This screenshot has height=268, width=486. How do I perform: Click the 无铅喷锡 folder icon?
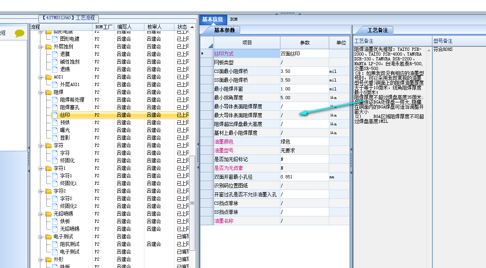[x=48, y=214]
